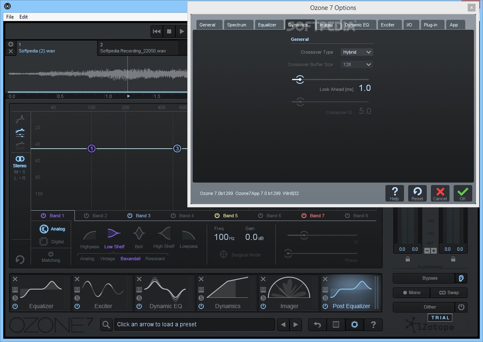483x342 pixels.
Task: Click the Phase slider handle in EQ
Action: [288, 254]
